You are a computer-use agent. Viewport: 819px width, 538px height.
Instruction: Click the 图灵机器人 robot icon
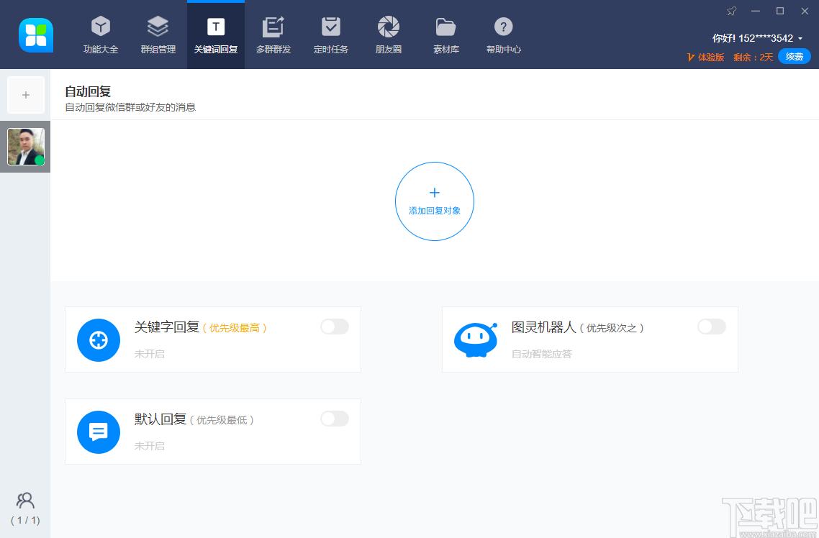[476, 340]
